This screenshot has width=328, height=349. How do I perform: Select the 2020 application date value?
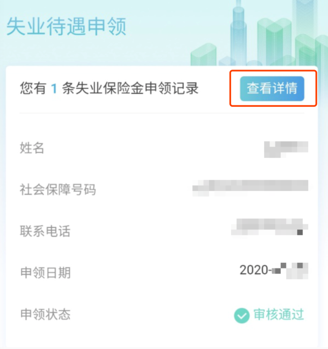[x=274, y=271]
